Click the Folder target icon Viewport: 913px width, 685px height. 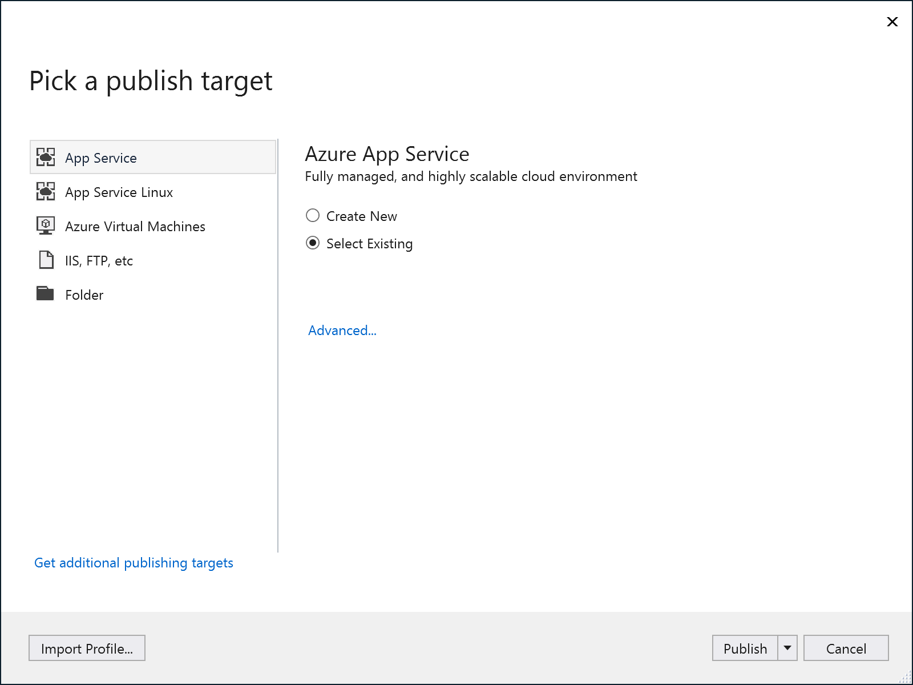point(45,293)
